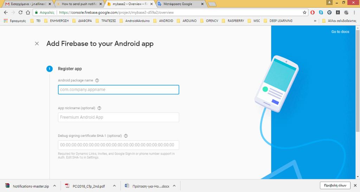360x192 pixels.
Task: Click the Skype extension icon
Action: click(321, 12)
